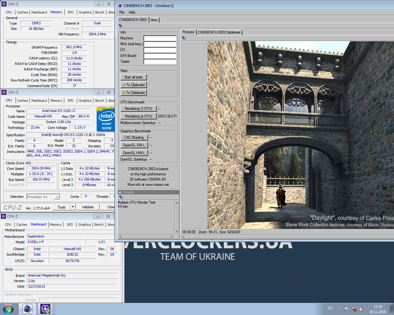Click the GFX-Board input field
The image size is (394, 315).
(160, 56)
